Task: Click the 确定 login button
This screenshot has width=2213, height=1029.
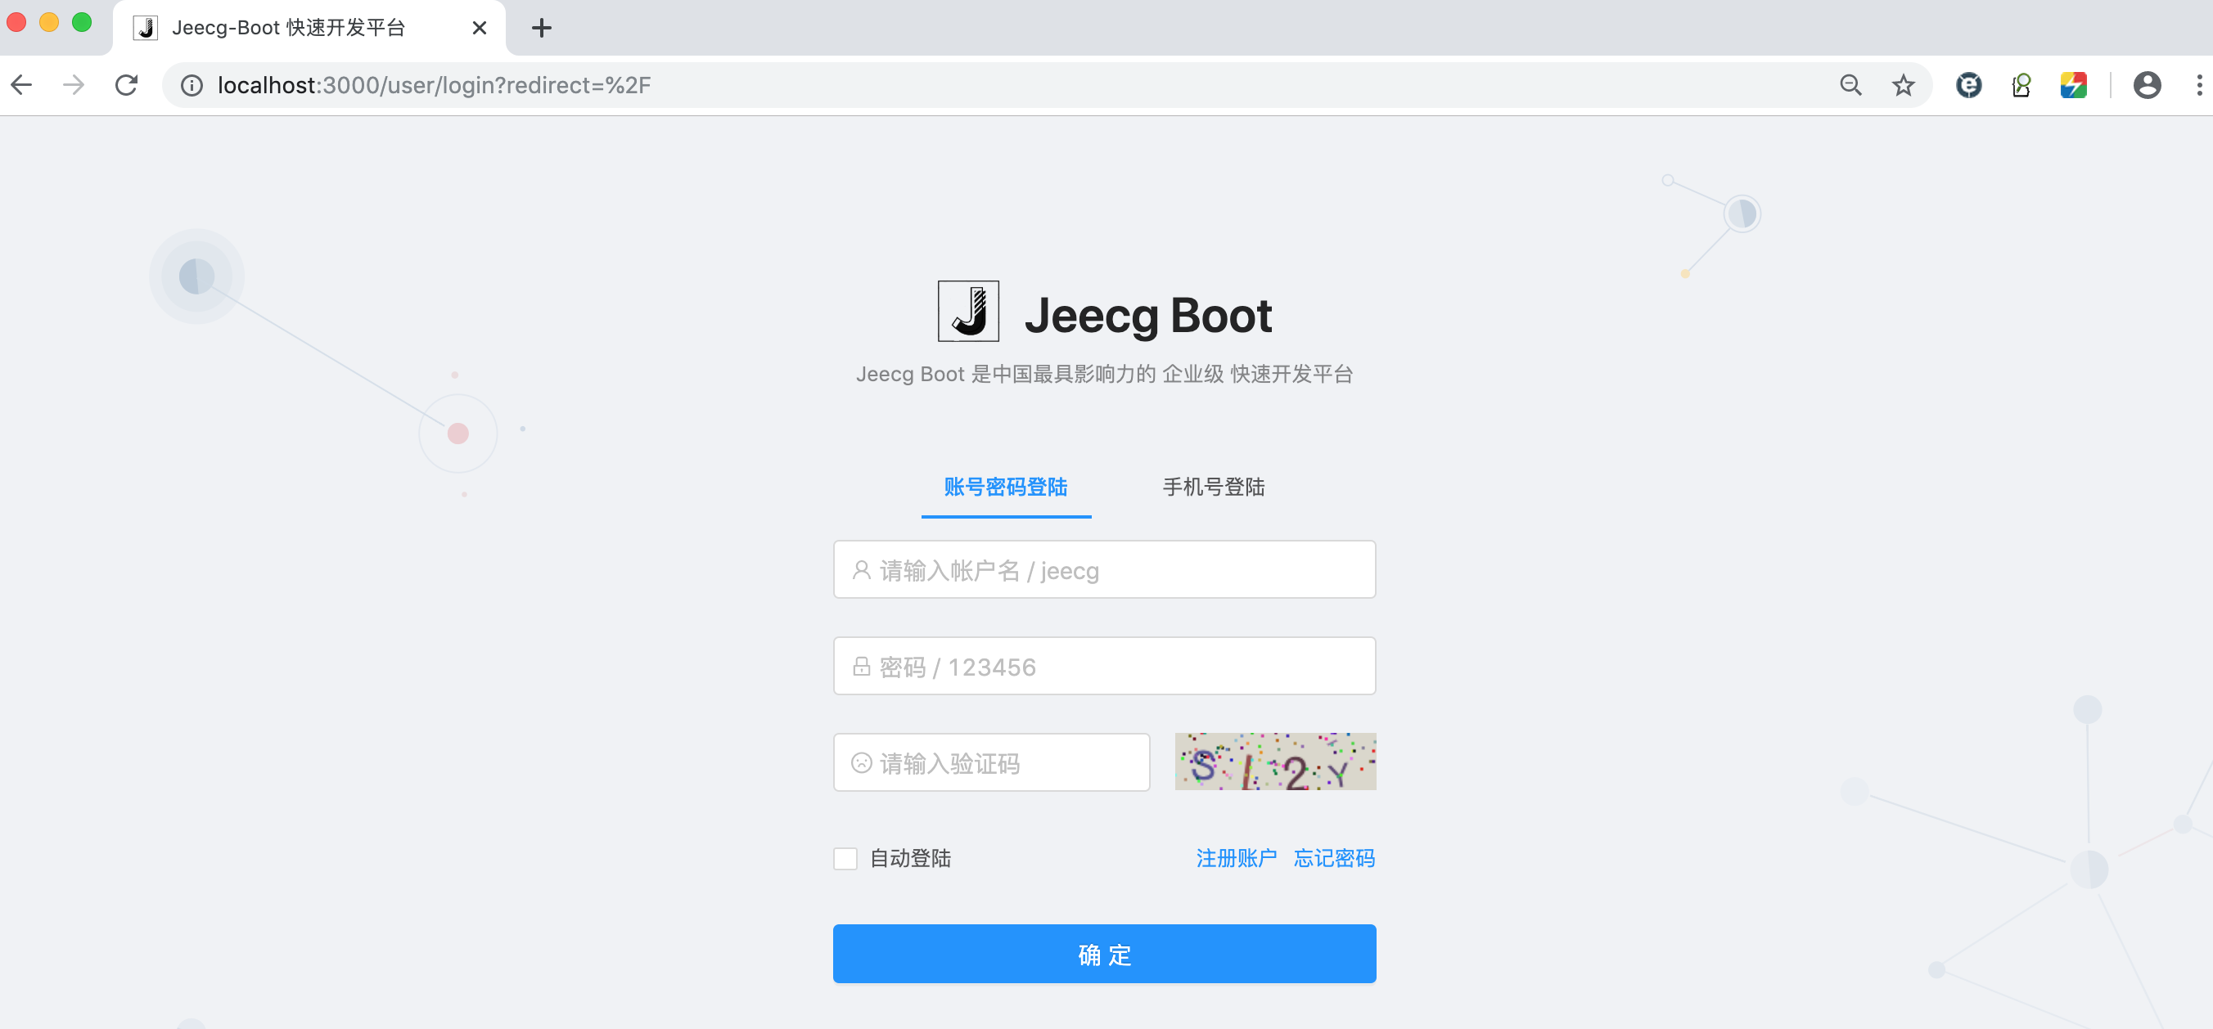Action: coord(1104,954)
